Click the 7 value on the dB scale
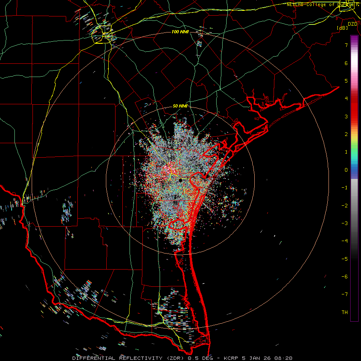 pyautogui.click(x=346, y=45)
